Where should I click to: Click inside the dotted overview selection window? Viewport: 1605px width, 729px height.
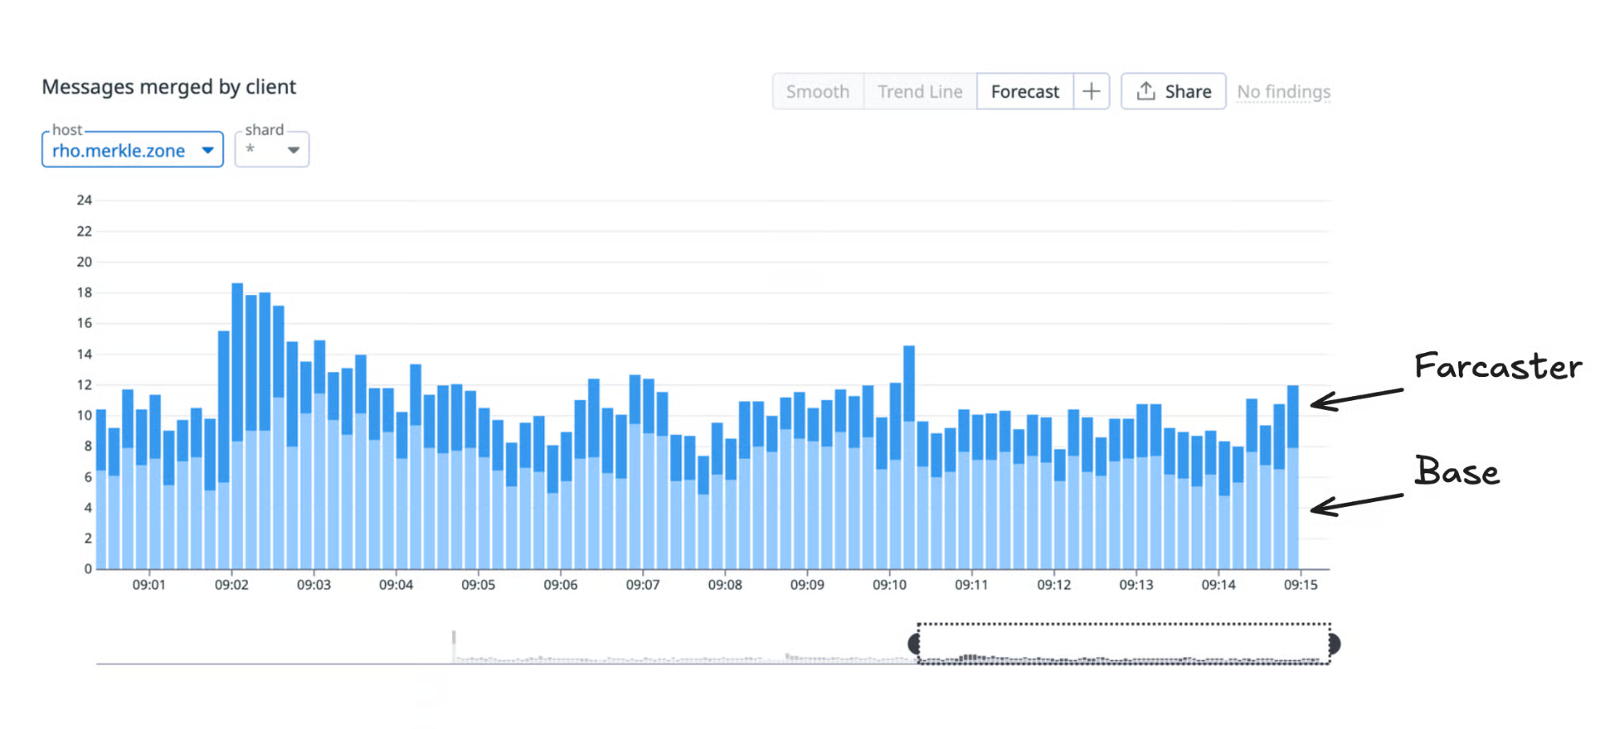pos(1123,643)
